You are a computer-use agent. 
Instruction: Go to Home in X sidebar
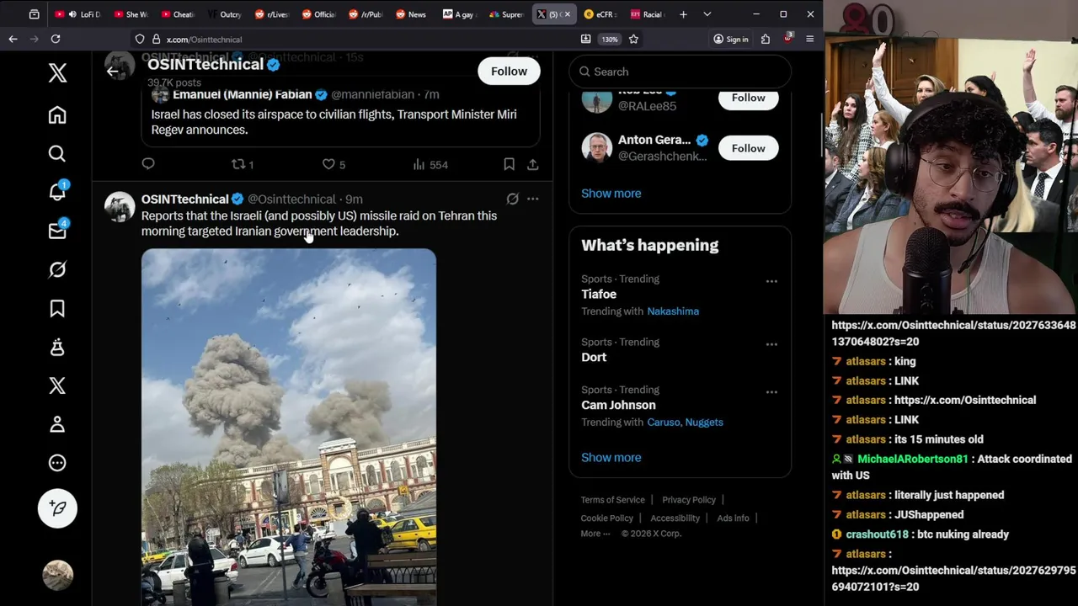[57, 114]
